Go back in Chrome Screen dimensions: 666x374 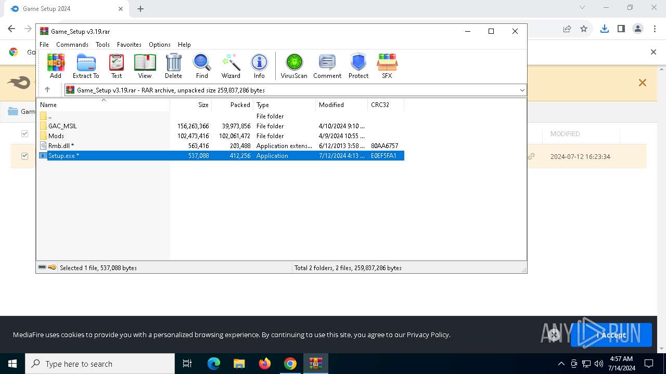11,29
